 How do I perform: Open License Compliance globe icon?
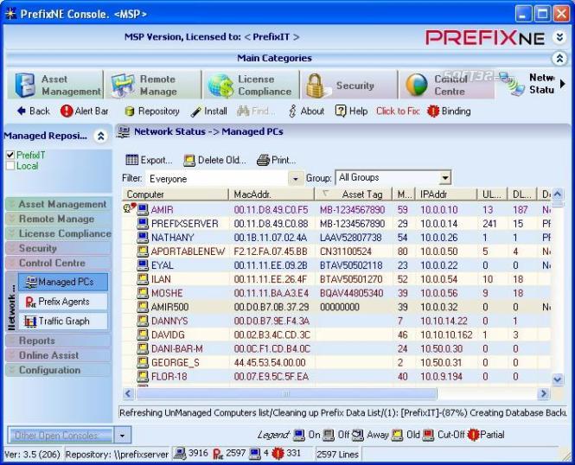(220, 86)
